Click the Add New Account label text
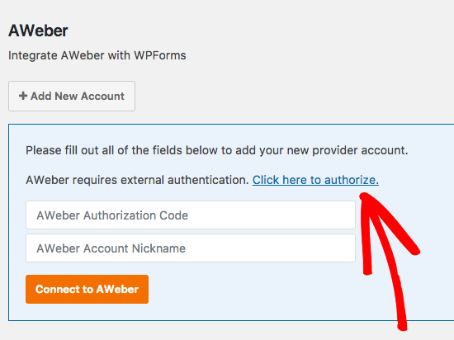Viewport: 454px width, 340px height. coord(78,96)
